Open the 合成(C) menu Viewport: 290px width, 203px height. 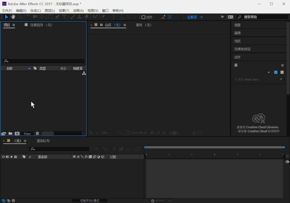[36, 10]
